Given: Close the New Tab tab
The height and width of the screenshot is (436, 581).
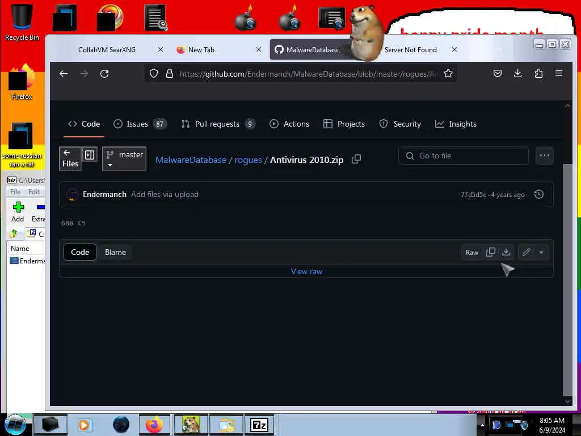Looking at the screenshot, I should click(259, 49).
